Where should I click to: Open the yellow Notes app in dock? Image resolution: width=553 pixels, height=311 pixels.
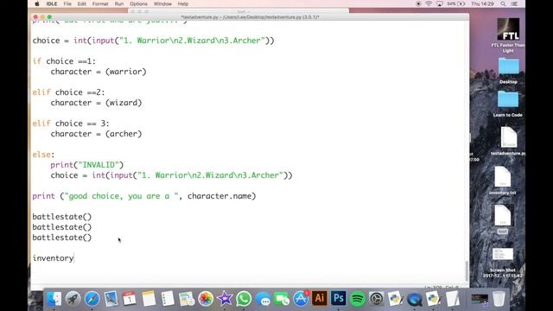coord(149,299)
